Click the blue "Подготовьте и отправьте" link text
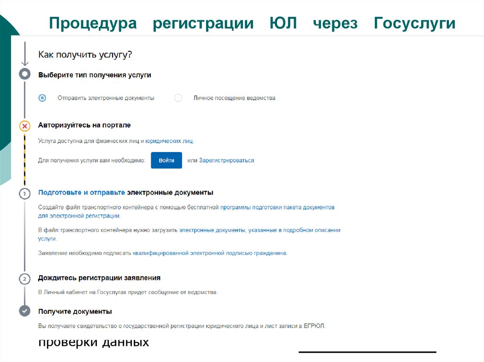This screenshot has width=484, height=362. point(81,192)
